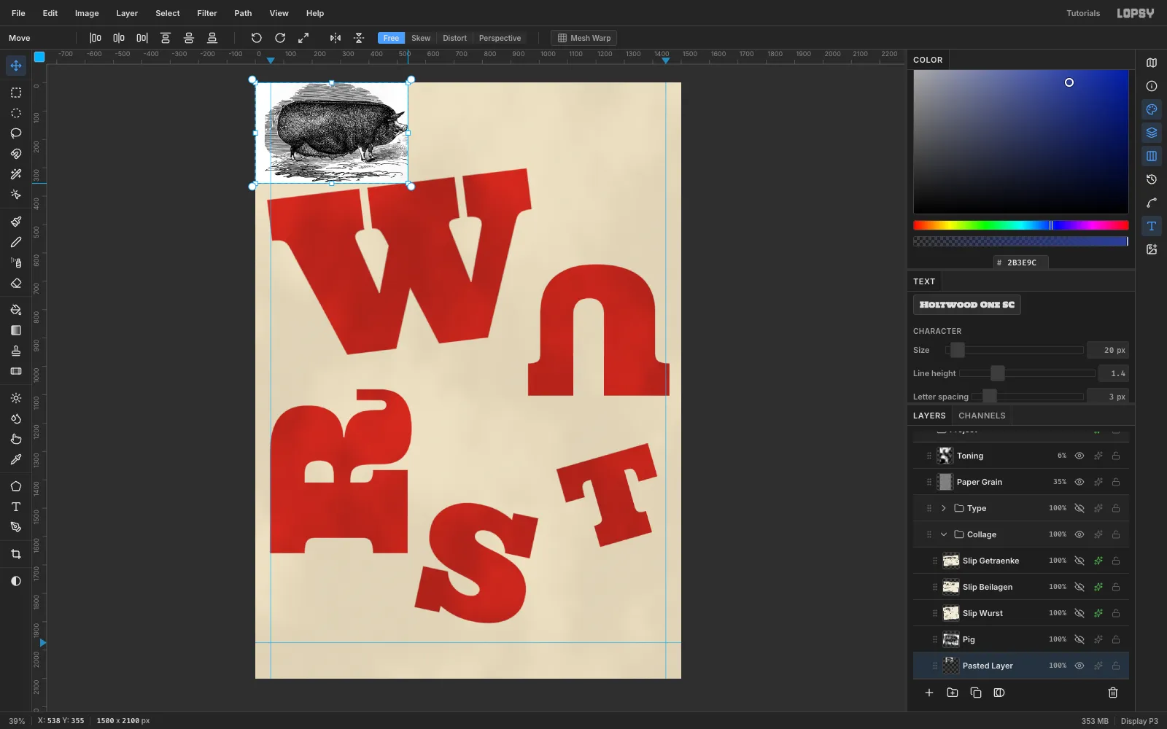
Task: Hide the Paper Grain layer
Action: point(1079,482)
